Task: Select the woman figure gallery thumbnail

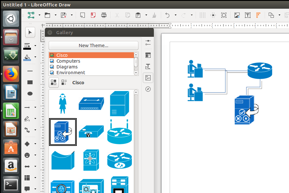Action: tap(62, 103)
